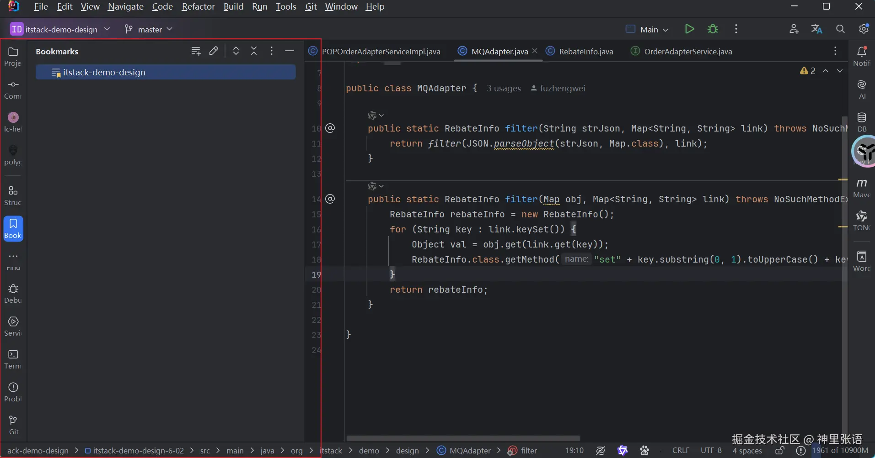Click the memory indicator 1961 of 10900M

(x=840, y=451)
